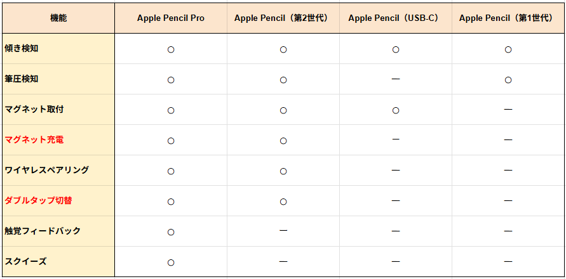This screenshot has height=279, width=566.
Task: Select the 筆圧検知 row label
Action: pos(22,79)
